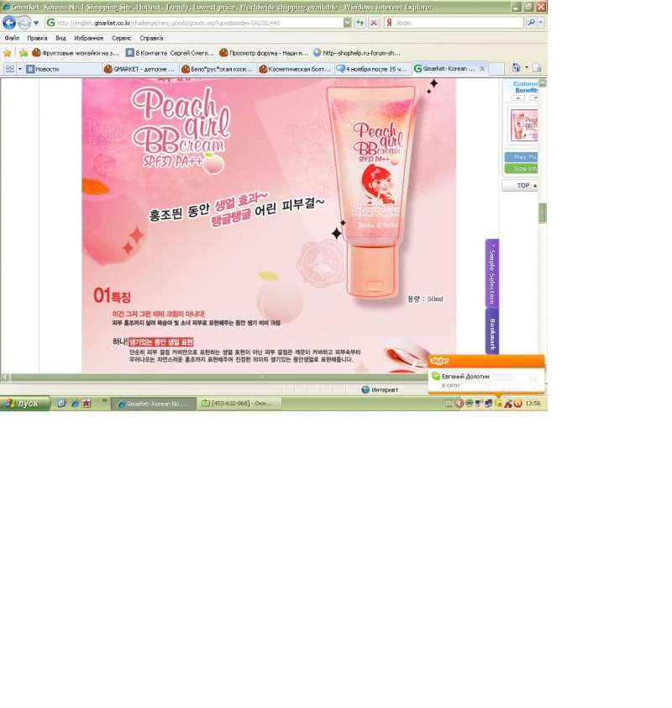The width and height of the screenshot is (672, 708).
Task: Open bookmark link В Контакте Сергей Олего...
Action: 170,53
